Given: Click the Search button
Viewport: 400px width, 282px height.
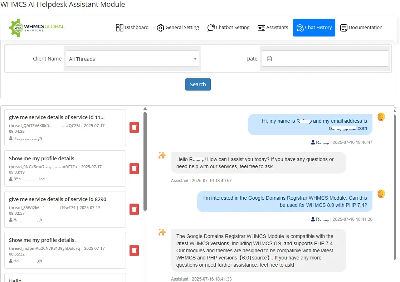Looking at the screenshot, I should coord(198,84).
